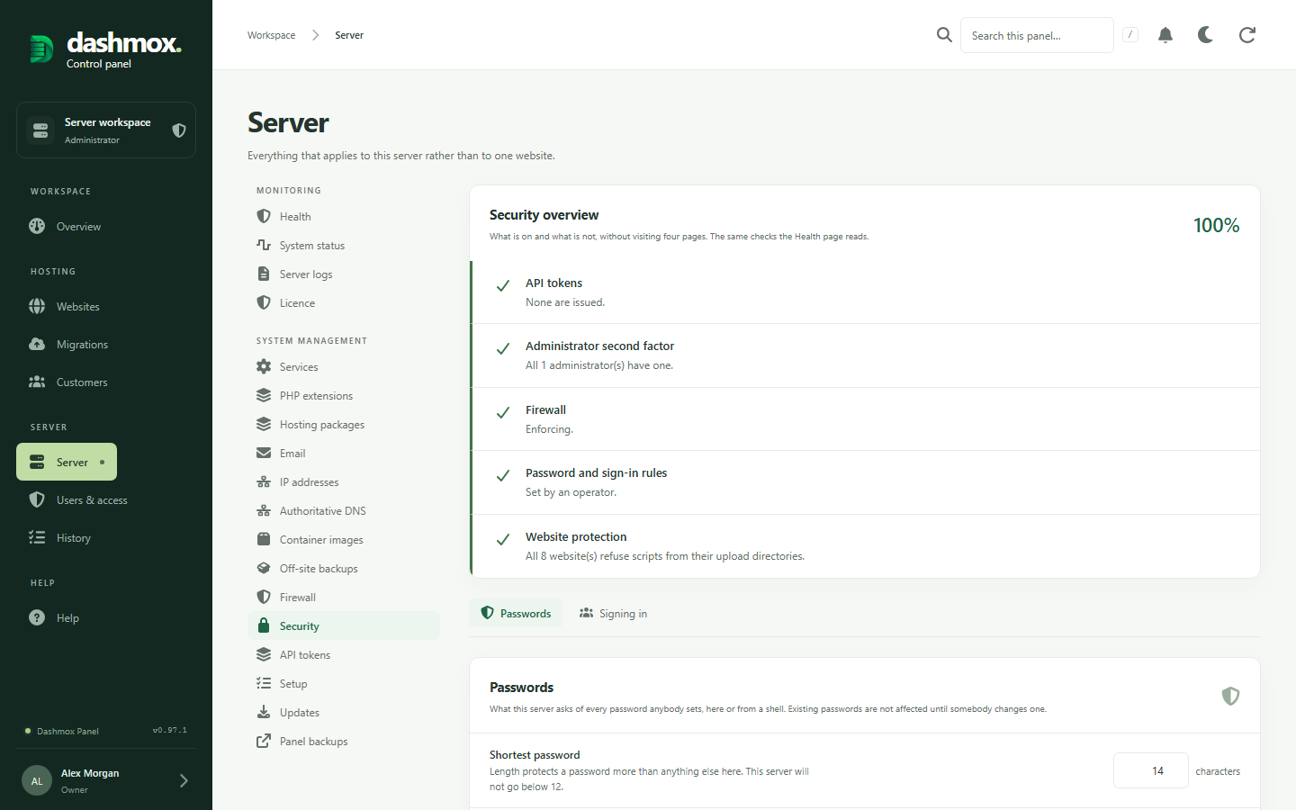Image resolution: width=1296 pixels, height=810 pixels.
Task: Click the Health shield icon
Action: [264, 216]
